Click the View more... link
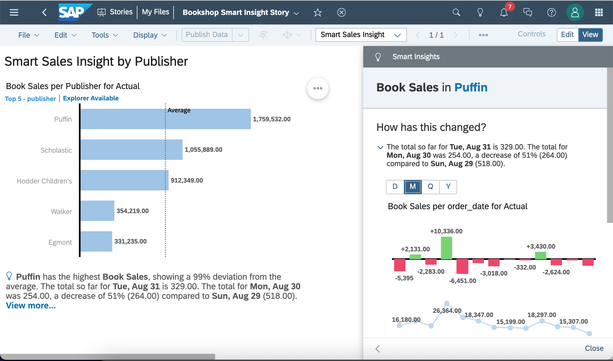Image resolution: width=613 pixels, height=361 pixels. [x=31, y=305]
